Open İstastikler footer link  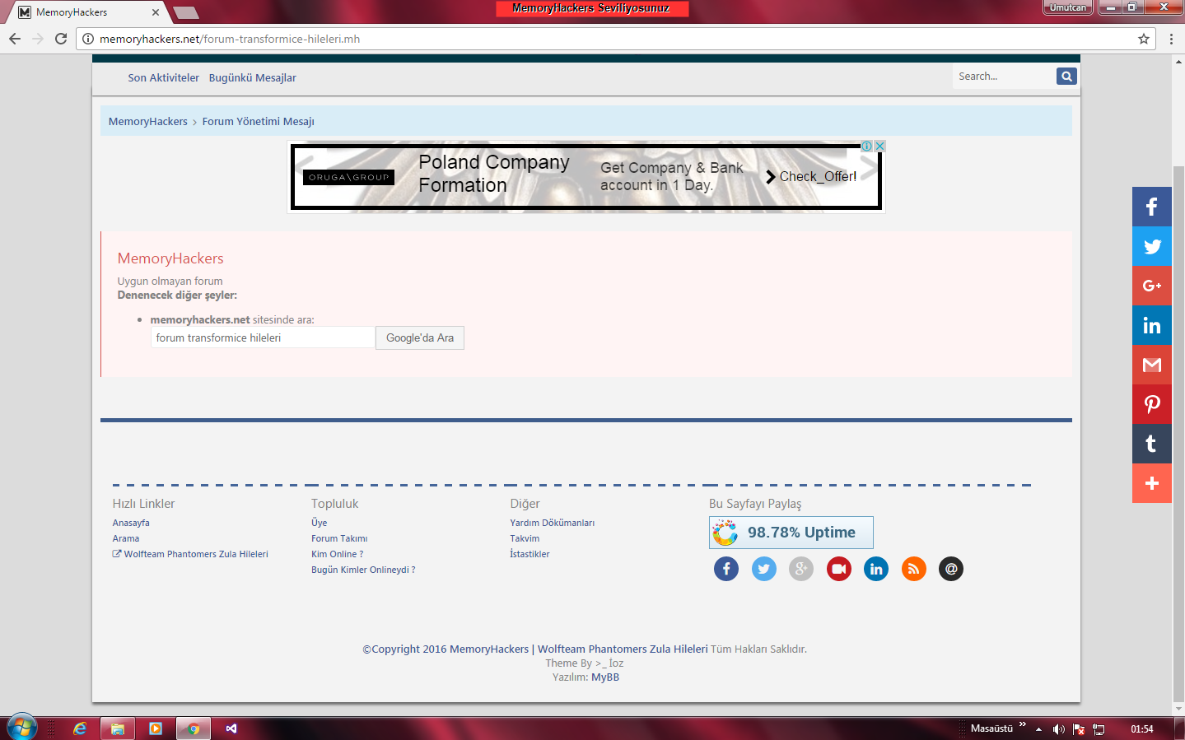[530, 554]
